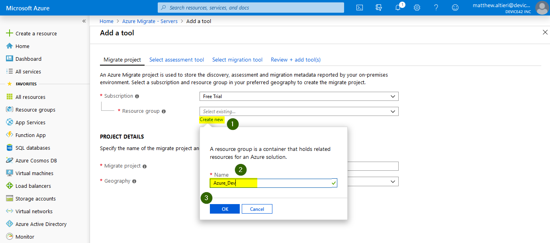This screenshot has width=550, height=243.
Task: Open the help menu
Action: [x=436, y=7]
